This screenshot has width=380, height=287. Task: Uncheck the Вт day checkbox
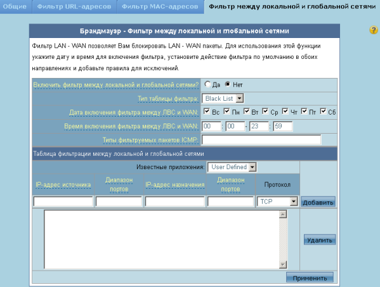(247, 111)
